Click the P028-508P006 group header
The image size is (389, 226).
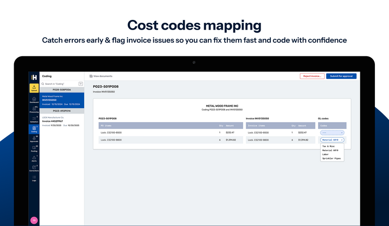coord(62,90)
